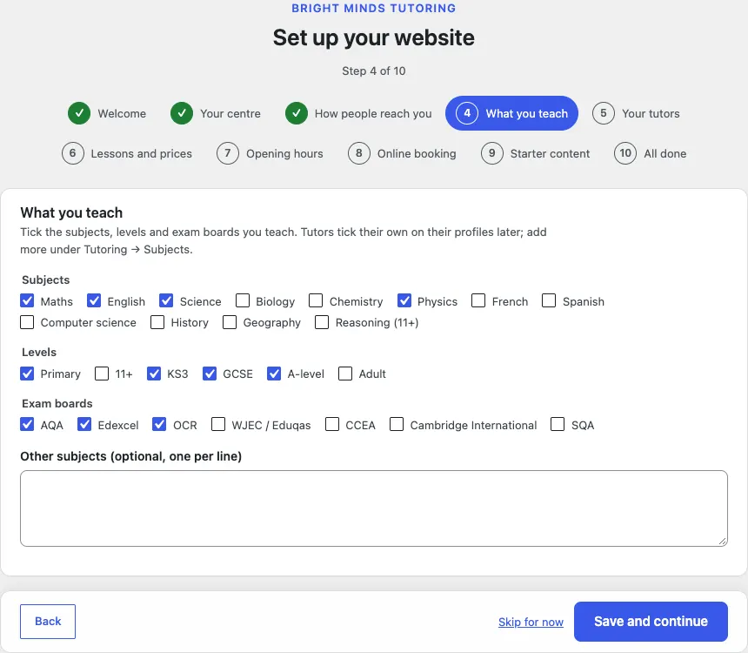Screen dimensions: 748x653
Task: Go to the Starter content step
Action: 535,153
